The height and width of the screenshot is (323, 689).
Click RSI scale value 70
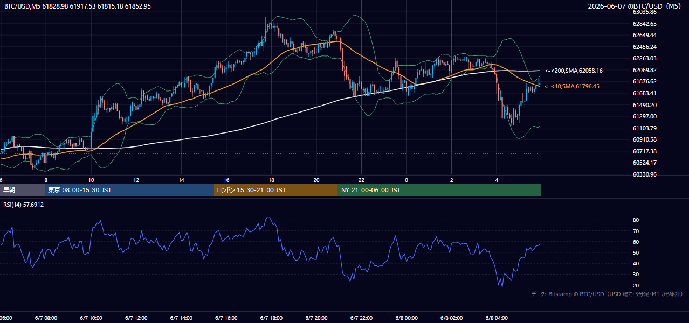(x=636, y=231)
